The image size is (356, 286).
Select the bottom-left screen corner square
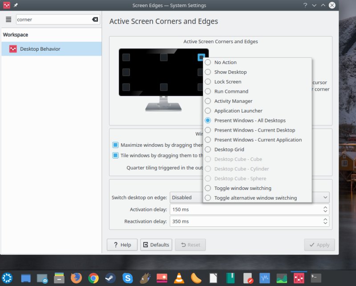click(126, 87)
